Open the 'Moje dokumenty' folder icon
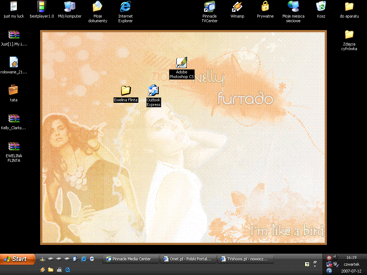367x275 pixels. pyautogui.click(x=97, y=6)
